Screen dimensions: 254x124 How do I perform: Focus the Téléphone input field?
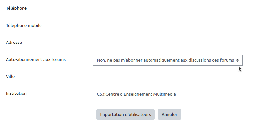[136, 9]
